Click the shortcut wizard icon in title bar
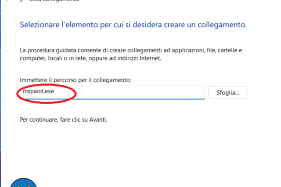Viewport: 281px width, 187px height. pyautogui.click(x=21, y=1)
